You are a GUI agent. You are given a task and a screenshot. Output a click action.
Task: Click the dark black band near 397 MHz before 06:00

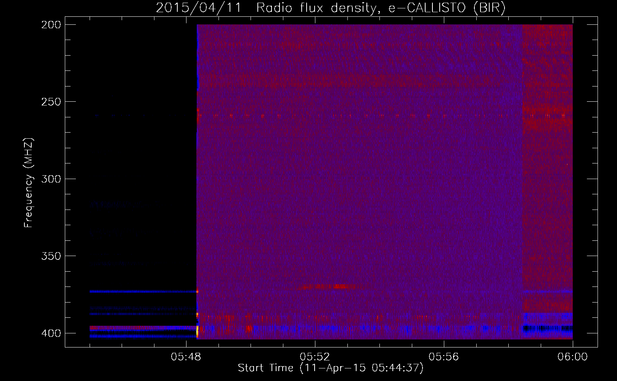pos(547,328)
